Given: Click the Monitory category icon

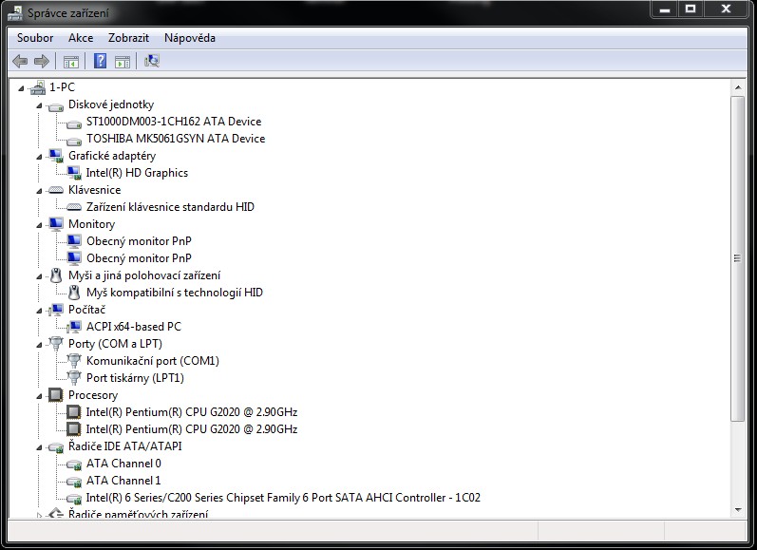Looking at the screenshot, I should click(56, 224).
